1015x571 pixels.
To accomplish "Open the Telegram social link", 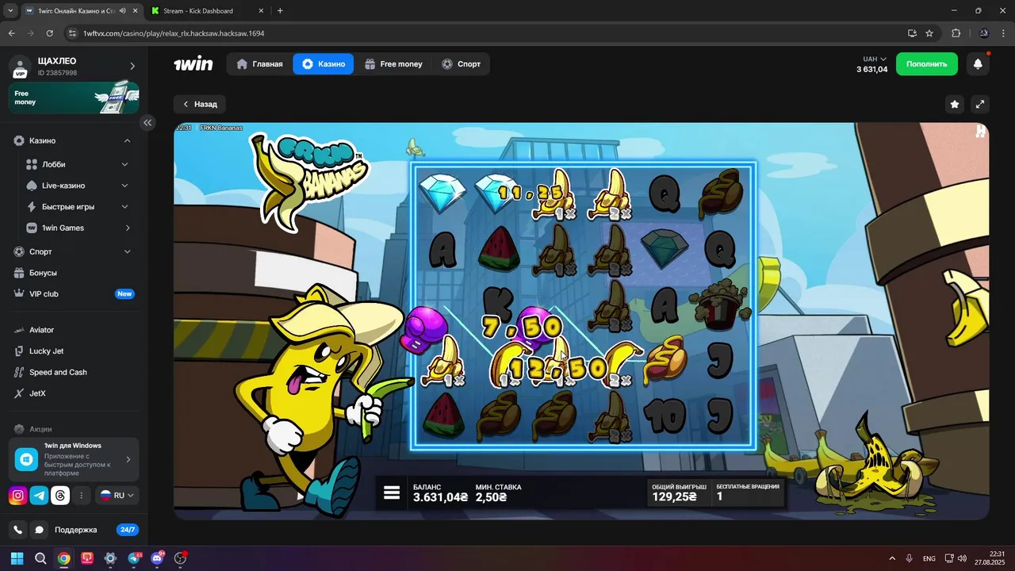I will click(39, 496).
